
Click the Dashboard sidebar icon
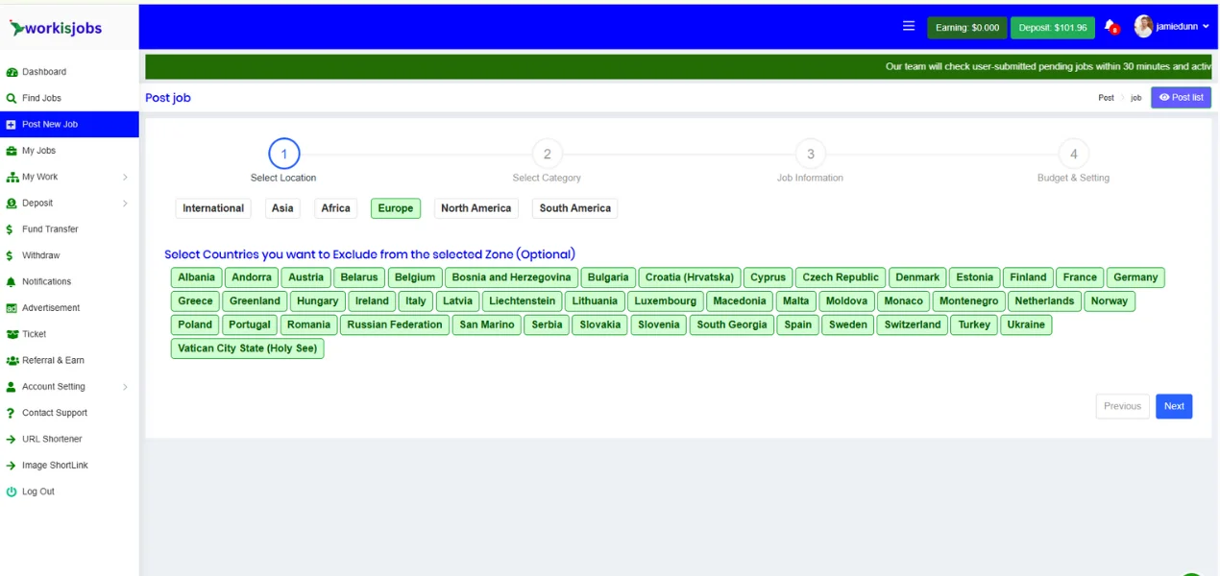pyautogui.click(x=12, y=72)
